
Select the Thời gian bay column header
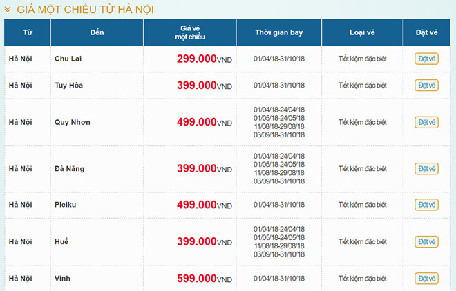pyautogui.click(x=278, y=32)
